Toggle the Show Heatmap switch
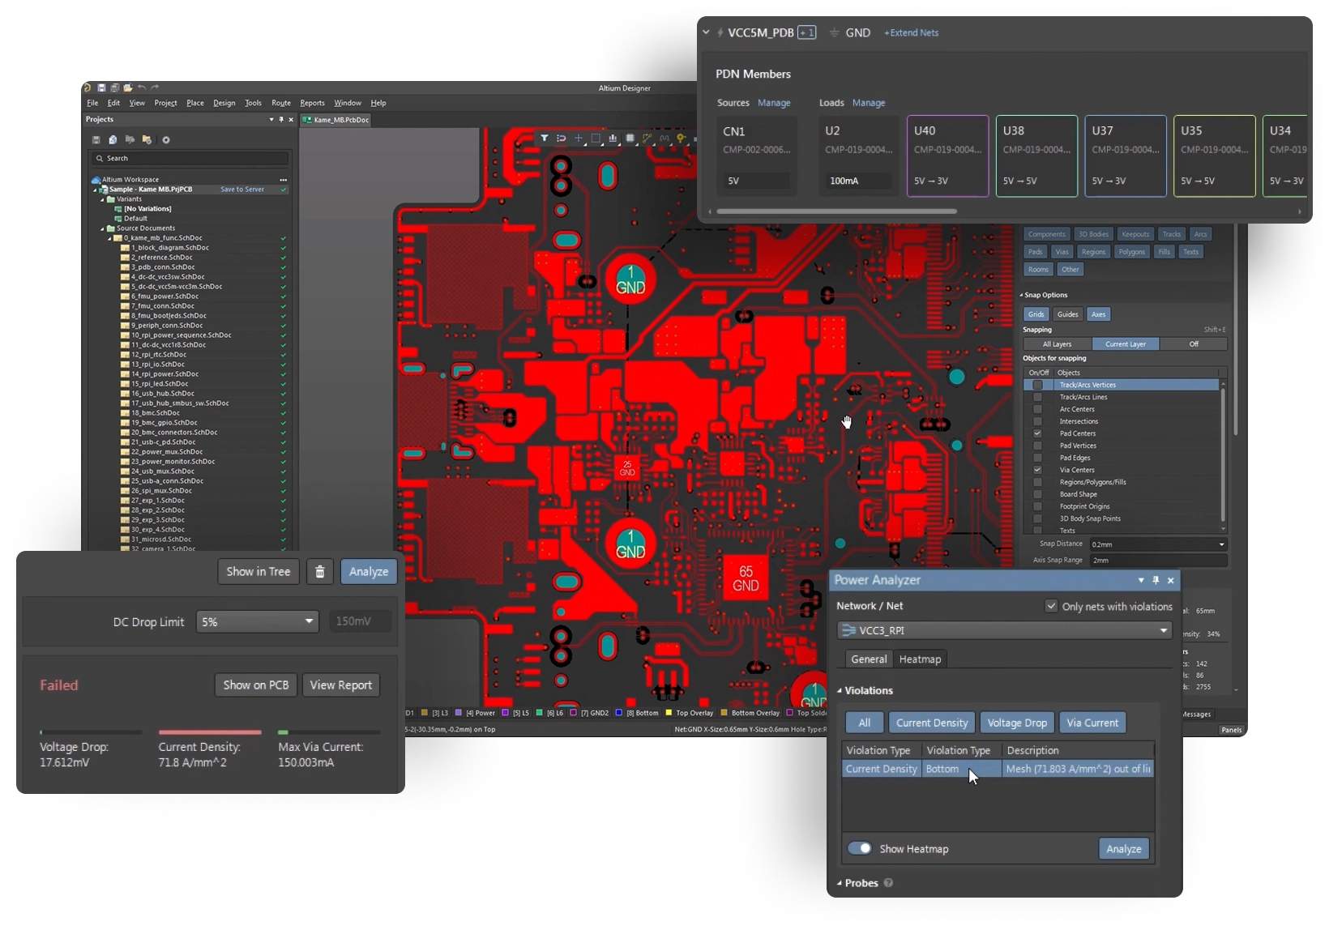The width and height of the screenshot is (1329, 930). click(860, 848)
